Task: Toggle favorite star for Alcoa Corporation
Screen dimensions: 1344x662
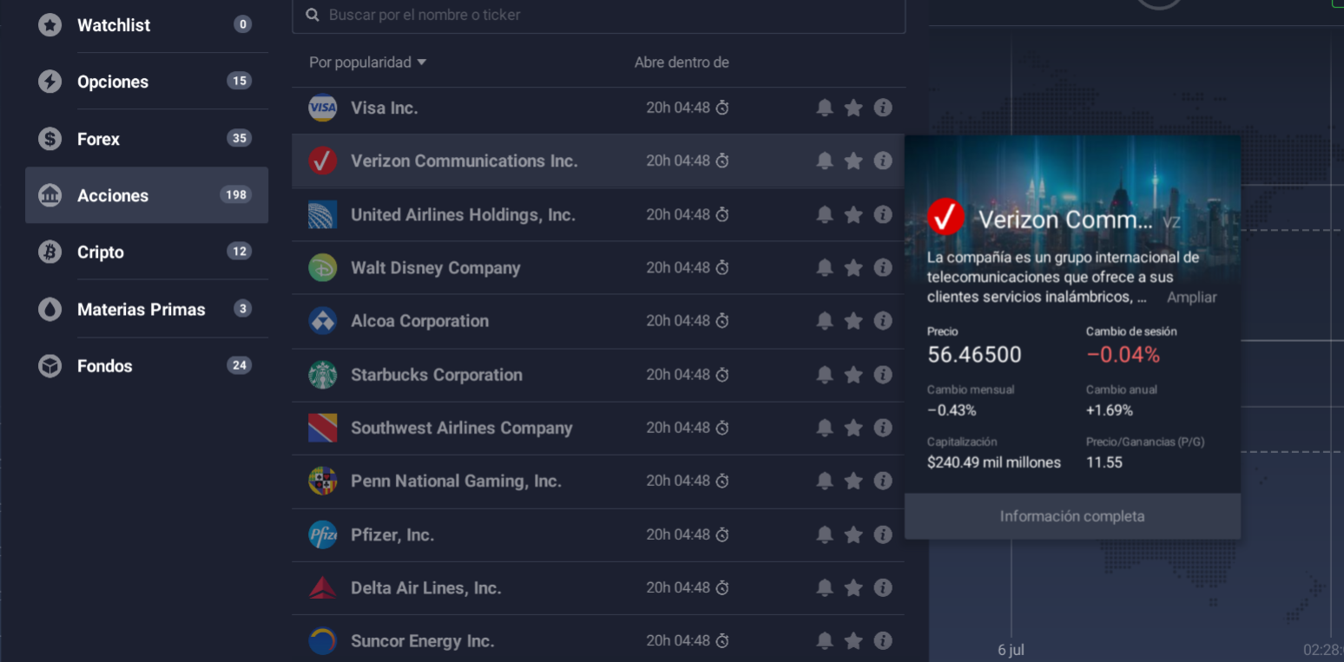Action: 853,321
